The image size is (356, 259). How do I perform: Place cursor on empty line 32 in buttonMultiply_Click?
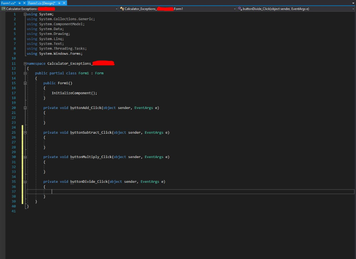pyautogui.click(x=190, y=167)
